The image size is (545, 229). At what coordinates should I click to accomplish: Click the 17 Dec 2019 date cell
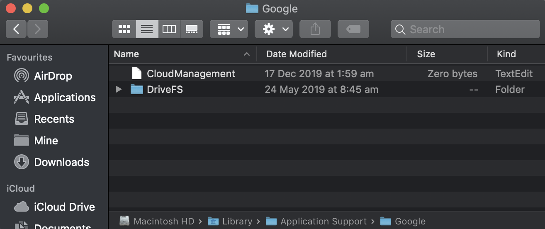point(319,74)
